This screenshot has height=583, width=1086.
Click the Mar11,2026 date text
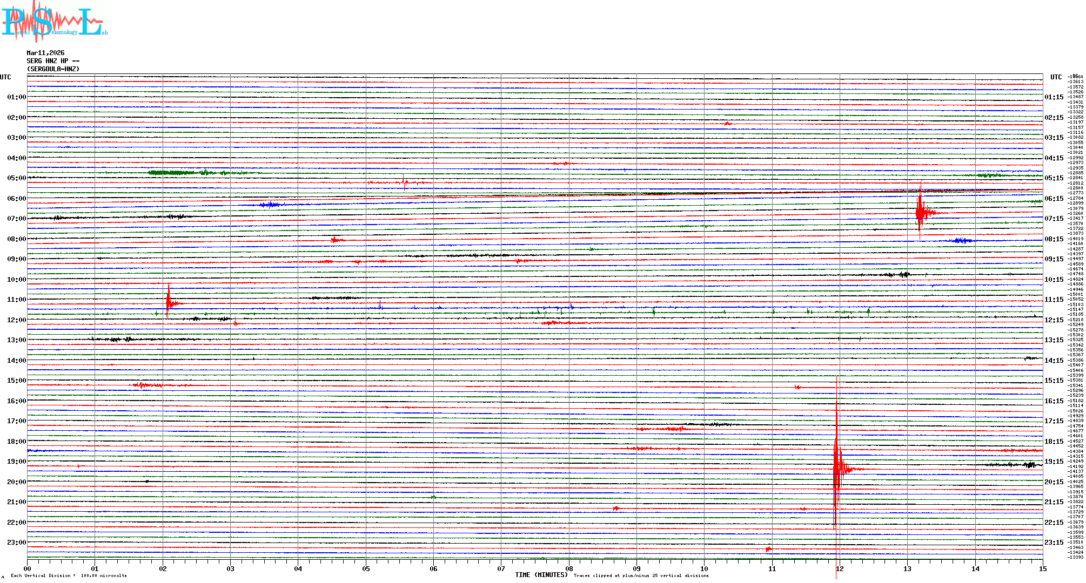pyautogui.click(x=45, y=53)
